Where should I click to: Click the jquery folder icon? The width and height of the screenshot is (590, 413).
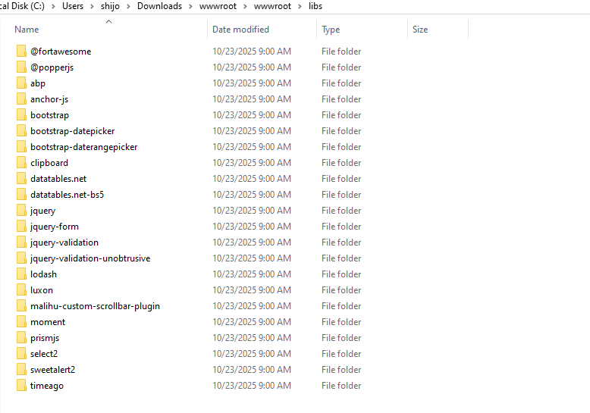pyautogui.click(x=20, y=211)
